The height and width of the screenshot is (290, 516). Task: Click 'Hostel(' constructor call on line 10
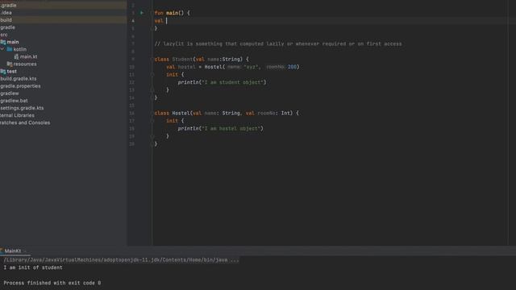click(x=215, y=67)
